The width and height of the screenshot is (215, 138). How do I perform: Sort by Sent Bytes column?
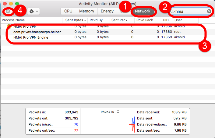pos(74,20)
